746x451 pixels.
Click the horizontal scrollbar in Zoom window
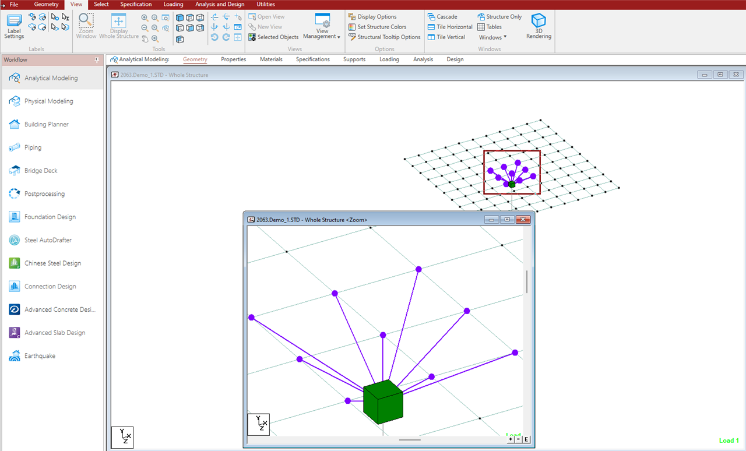point(410,439)
